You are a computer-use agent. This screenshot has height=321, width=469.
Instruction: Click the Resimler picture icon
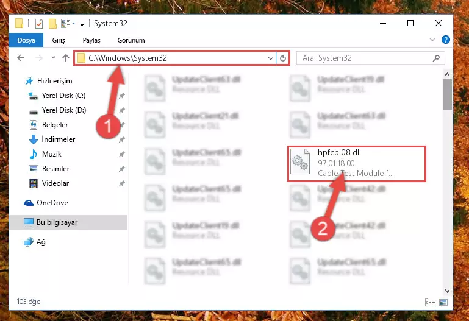33,169
